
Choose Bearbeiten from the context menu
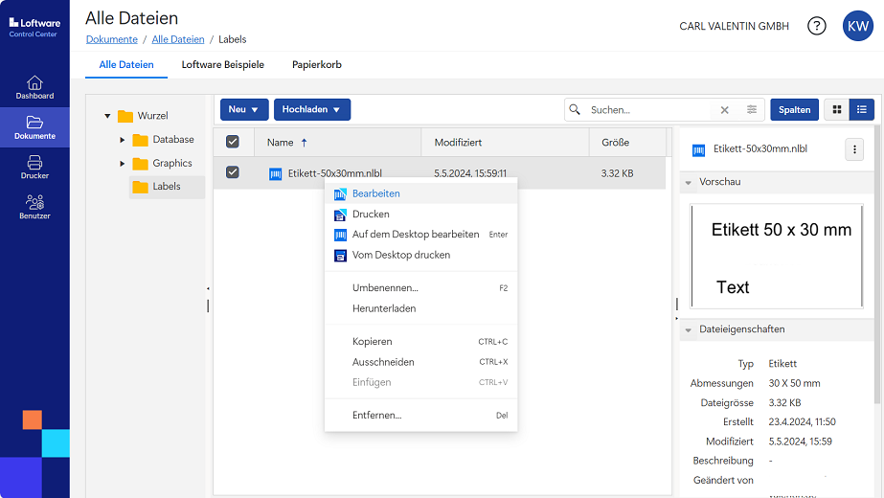point(375,193)
